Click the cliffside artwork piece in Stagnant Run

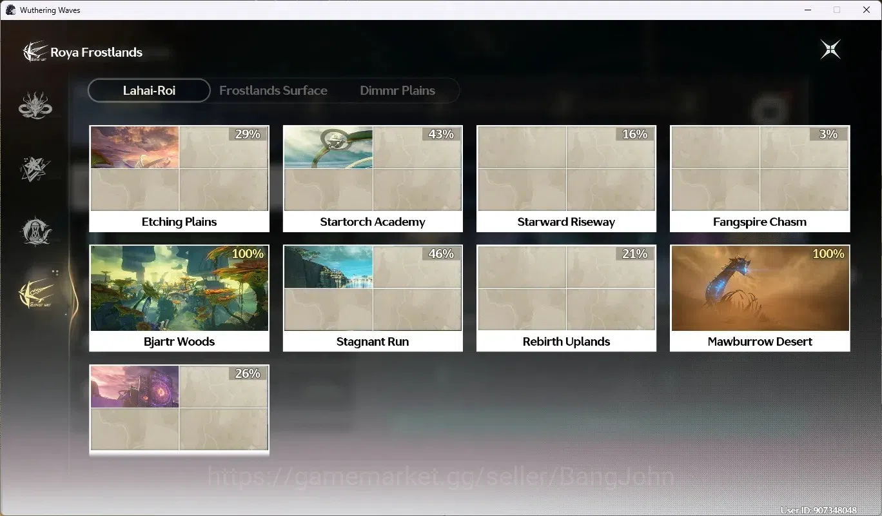click(329, 267)
